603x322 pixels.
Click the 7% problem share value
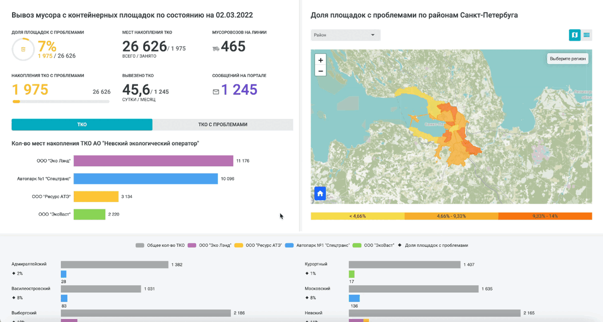tap(47, 46)
